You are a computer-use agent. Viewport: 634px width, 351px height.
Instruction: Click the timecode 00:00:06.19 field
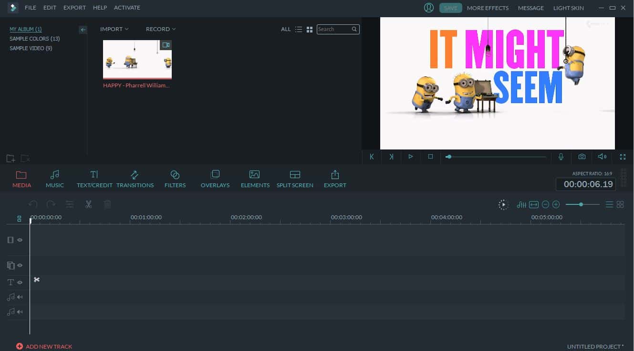tap(586, 184)
